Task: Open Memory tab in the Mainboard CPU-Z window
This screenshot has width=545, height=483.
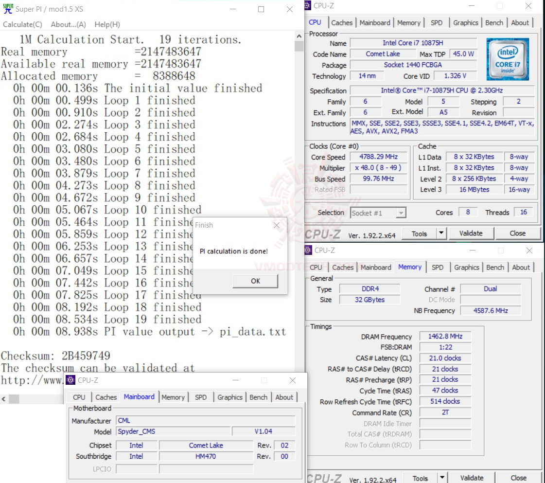Action: (173, 397)
